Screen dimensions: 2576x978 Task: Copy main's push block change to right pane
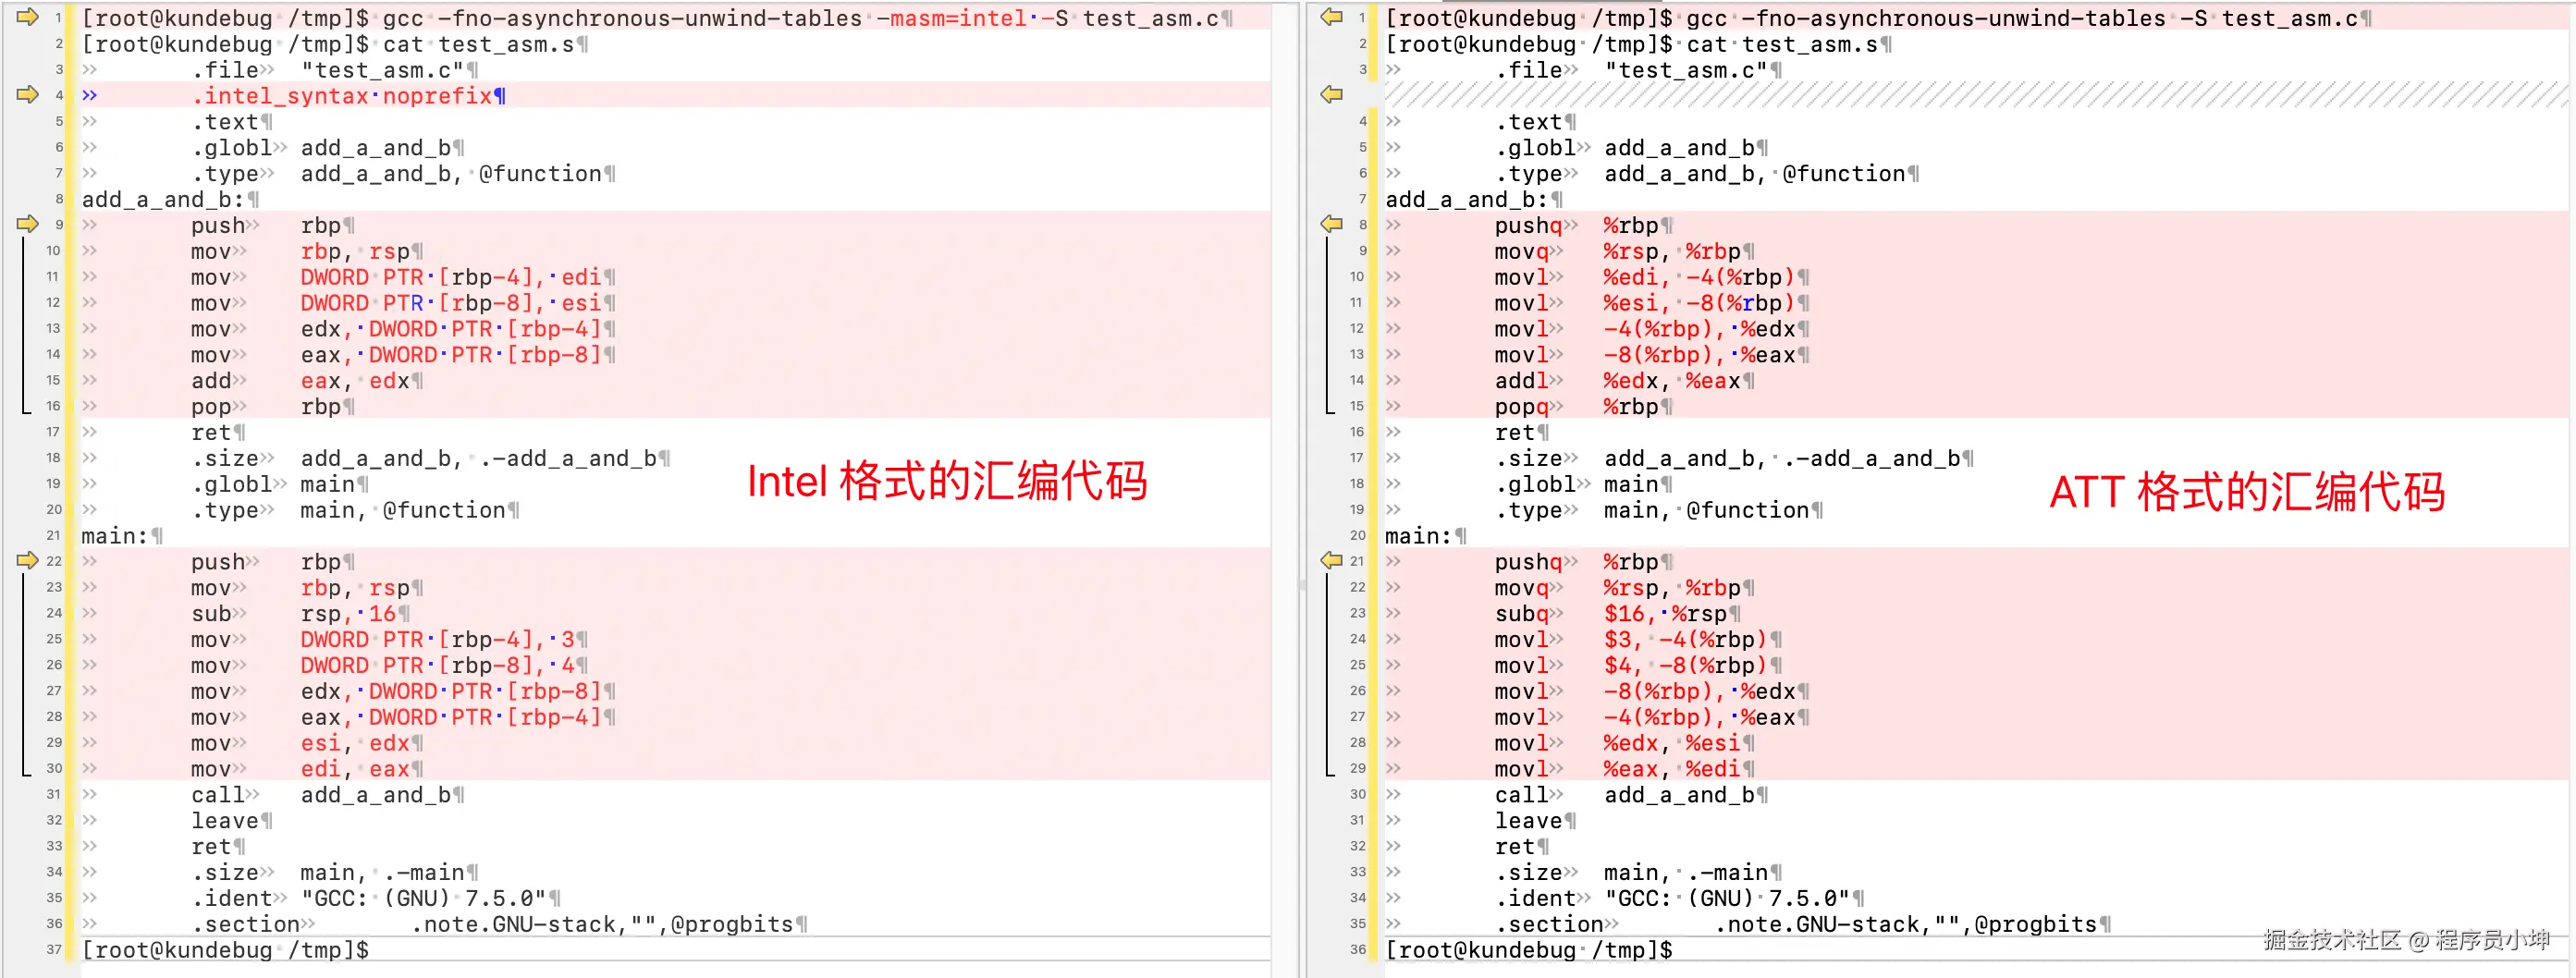tap(27, 561)
